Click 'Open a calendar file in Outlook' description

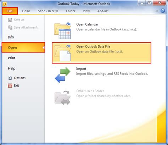pyautogui.click(x=107, y=29)
